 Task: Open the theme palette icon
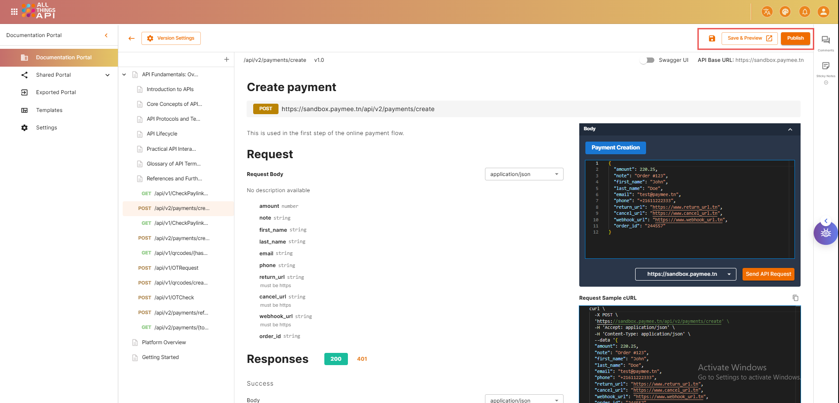pyautogui.click(x=785, y=12)
